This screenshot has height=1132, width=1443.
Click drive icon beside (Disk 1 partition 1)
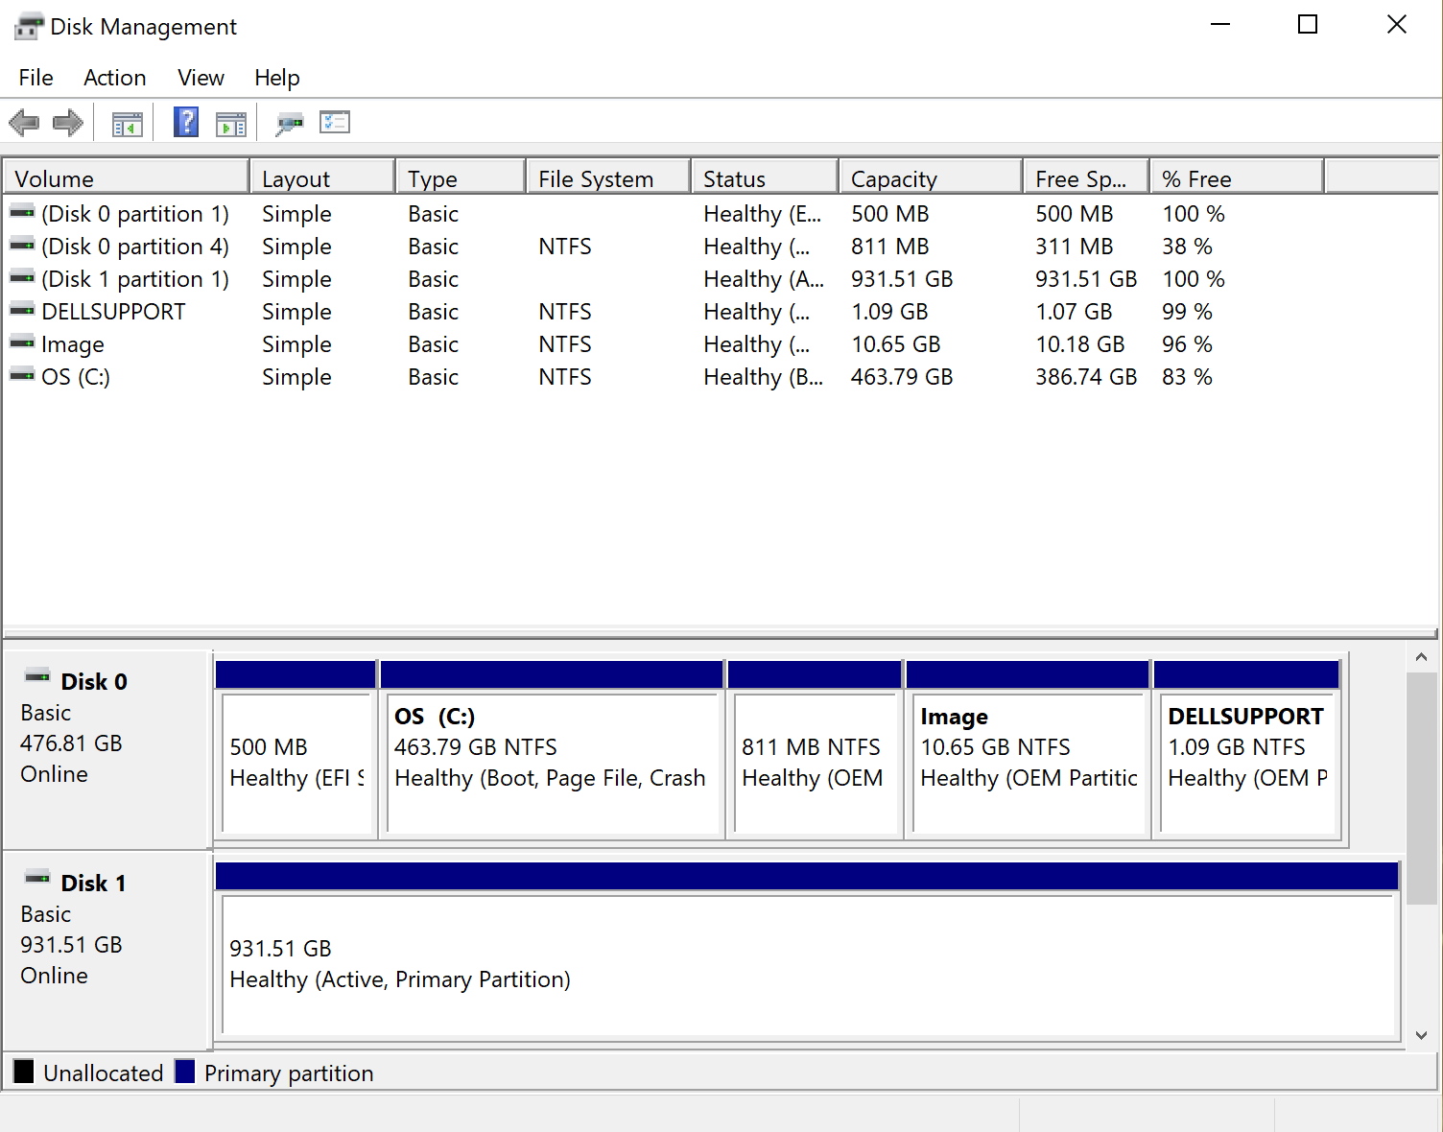[22, 278]
